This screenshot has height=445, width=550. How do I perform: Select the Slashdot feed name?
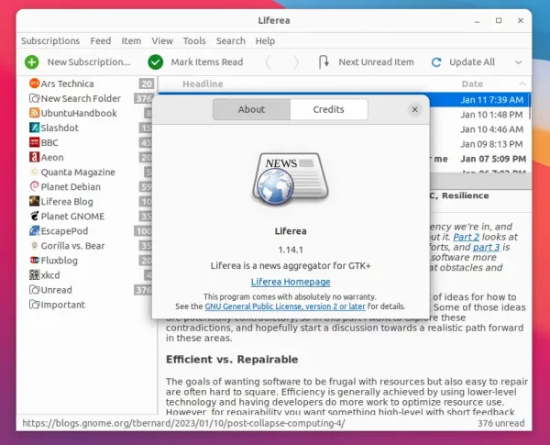(60, 128)
